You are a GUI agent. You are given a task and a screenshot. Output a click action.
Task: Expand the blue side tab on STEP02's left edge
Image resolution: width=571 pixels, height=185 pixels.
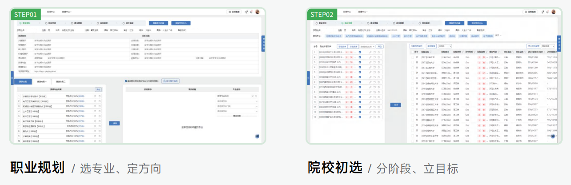pos(308,77)
